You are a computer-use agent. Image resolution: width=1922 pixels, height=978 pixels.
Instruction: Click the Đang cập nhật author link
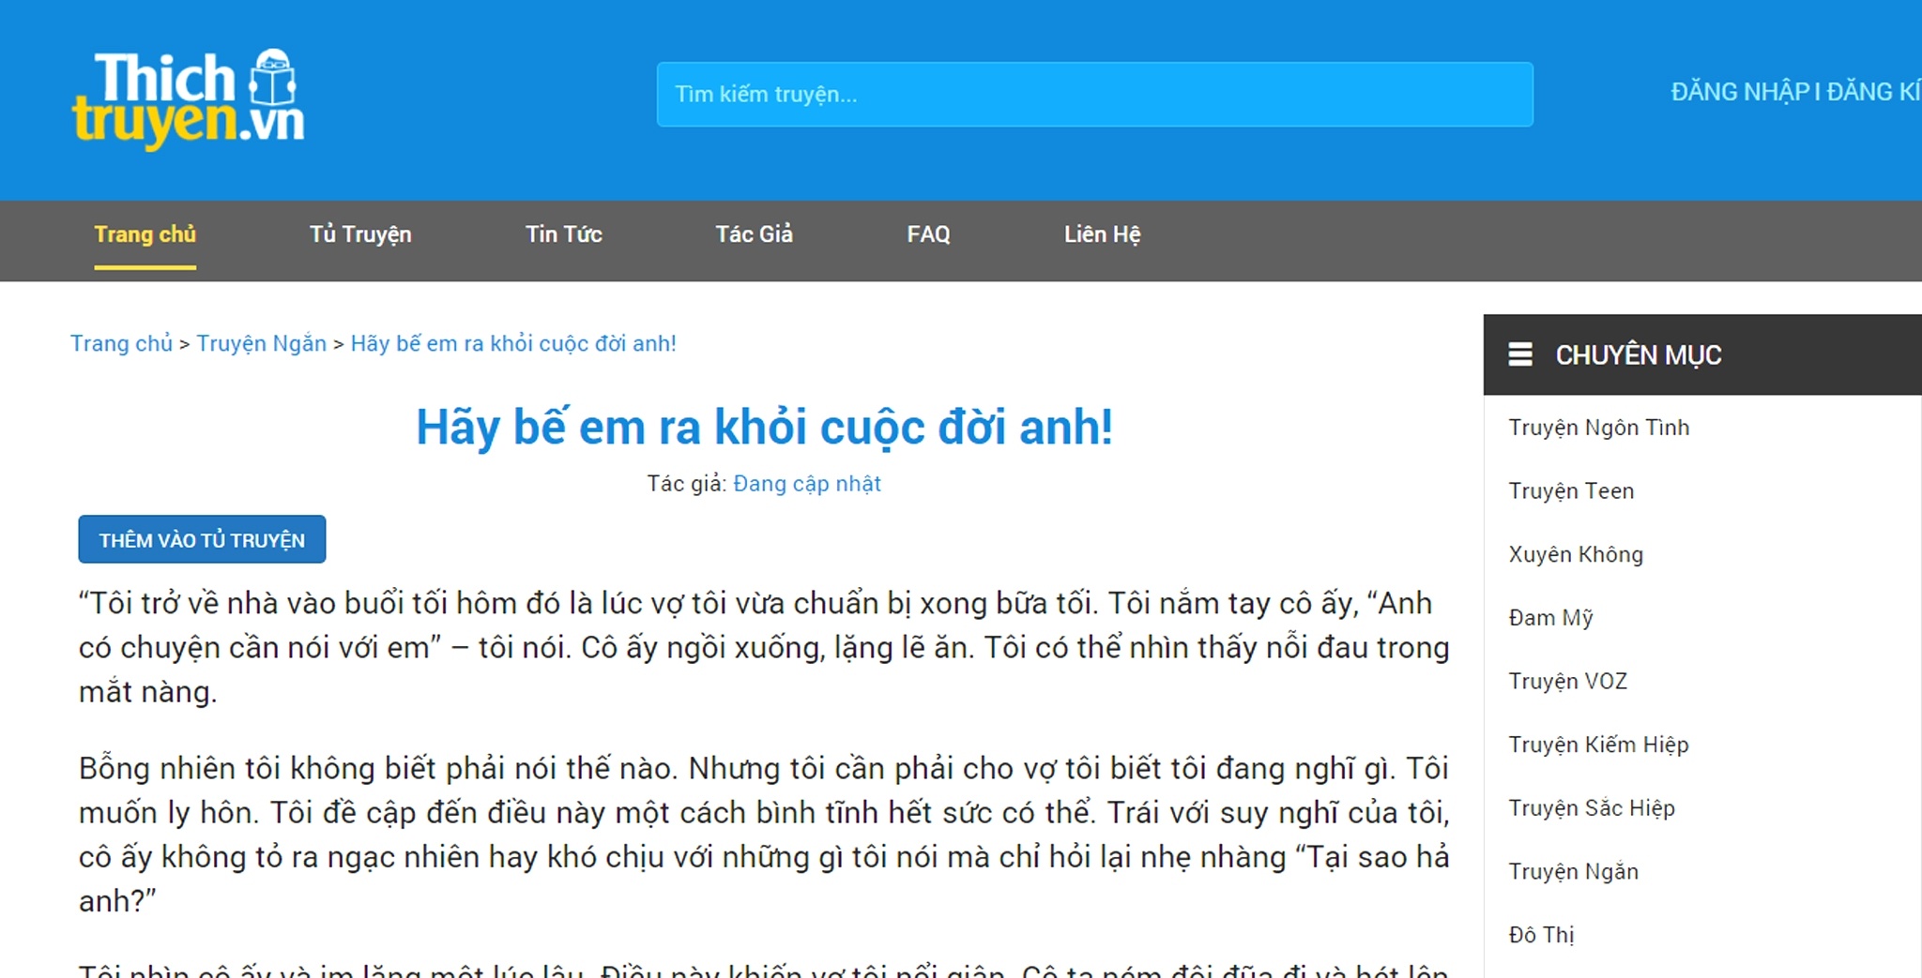tap(806, 484)
